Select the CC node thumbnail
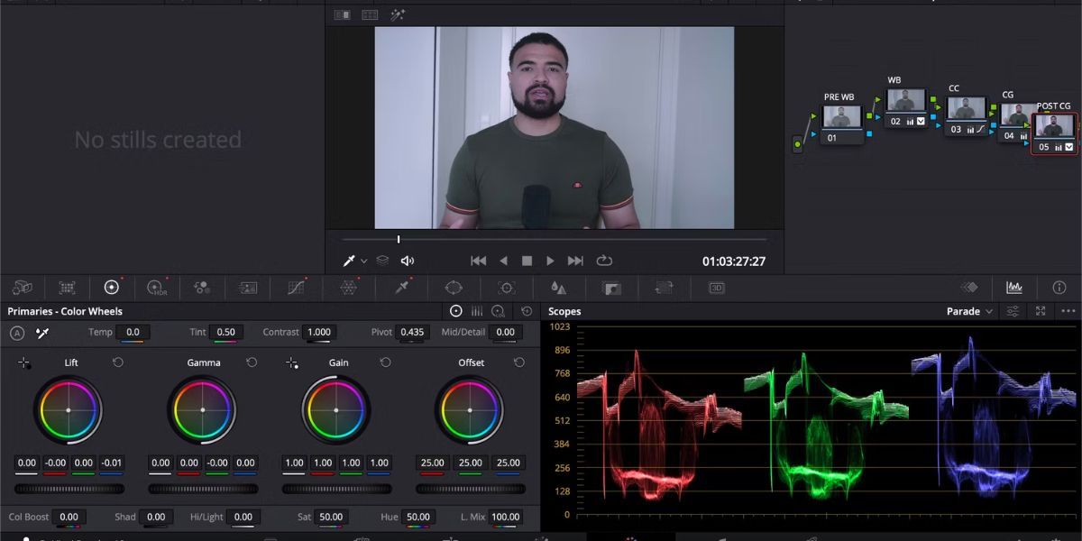Viewport: 1082px width, 541px height. (967, 108)
